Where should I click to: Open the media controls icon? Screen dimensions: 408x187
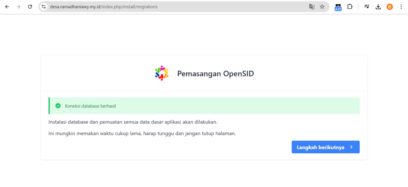[x=367, y=7]
